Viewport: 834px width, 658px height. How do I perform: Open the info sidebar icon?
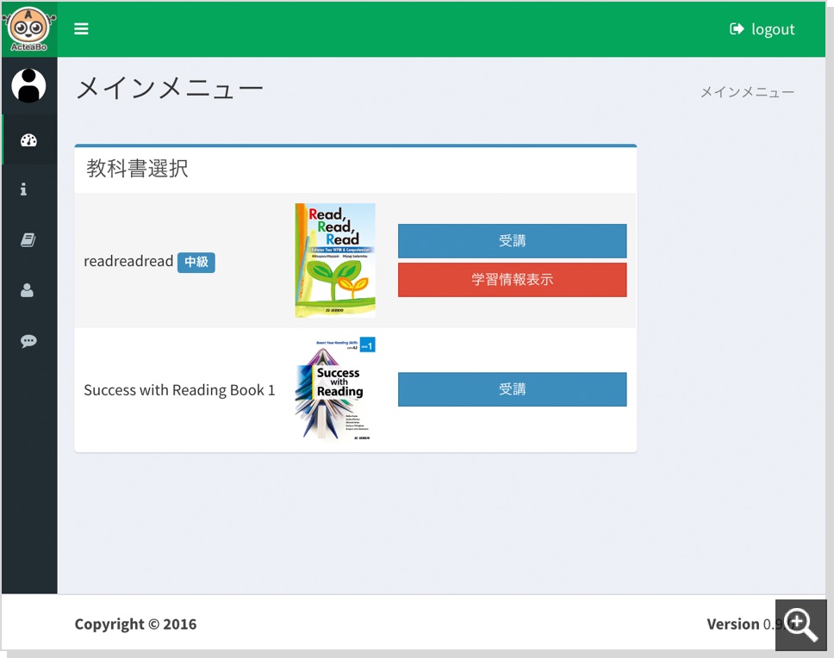[23, 189]
